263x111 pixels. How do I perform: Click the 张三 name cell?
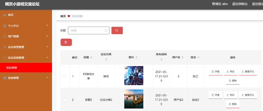[195, 76]
